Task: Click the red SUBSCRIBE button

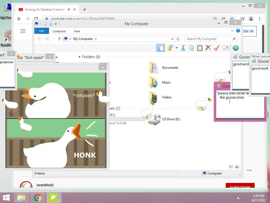Action: coord(240,186)
